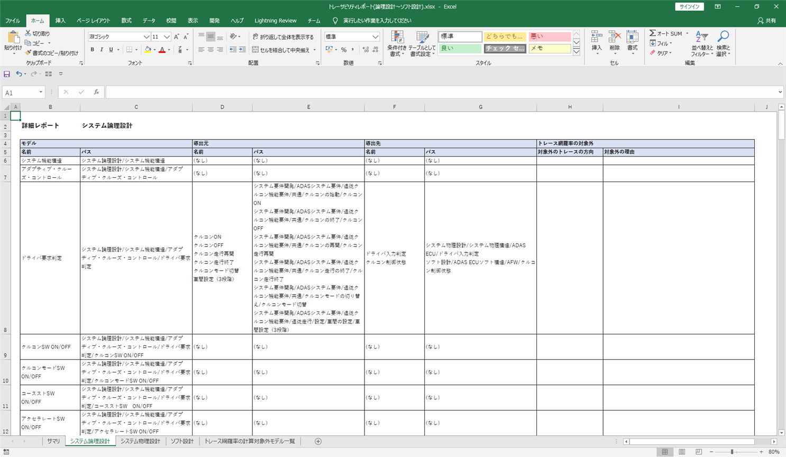This screenshot has width=786, height=457.
Task: Toggle Align Right icon
Action: click(x=220, y=50)
